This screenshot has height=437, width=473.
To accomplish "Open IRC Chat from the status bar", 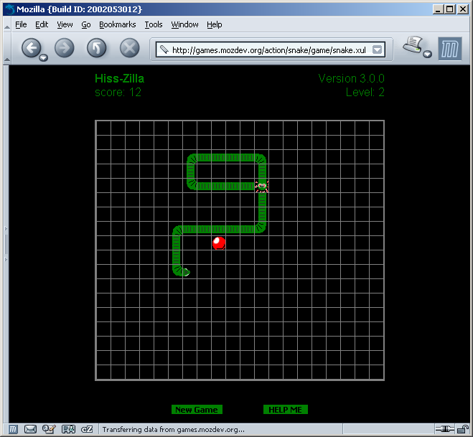I will tap(87, 429).
